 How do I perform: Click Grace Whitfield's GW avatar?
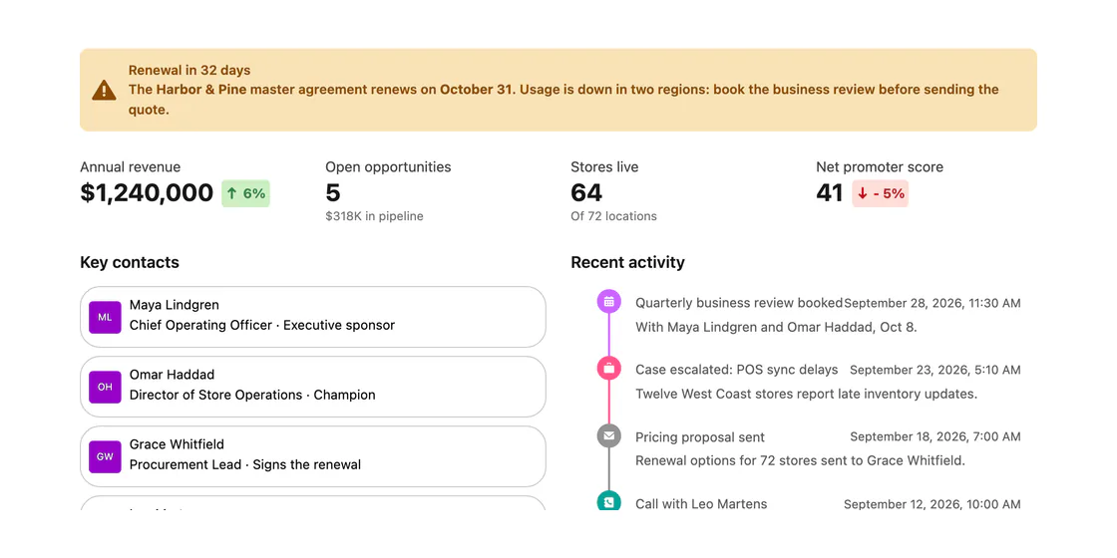click(105, 457)
